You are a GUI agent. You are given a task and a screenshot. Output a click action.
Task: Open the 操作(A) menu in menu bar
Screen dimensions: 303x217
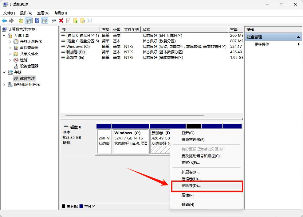(x=26, y=13)
